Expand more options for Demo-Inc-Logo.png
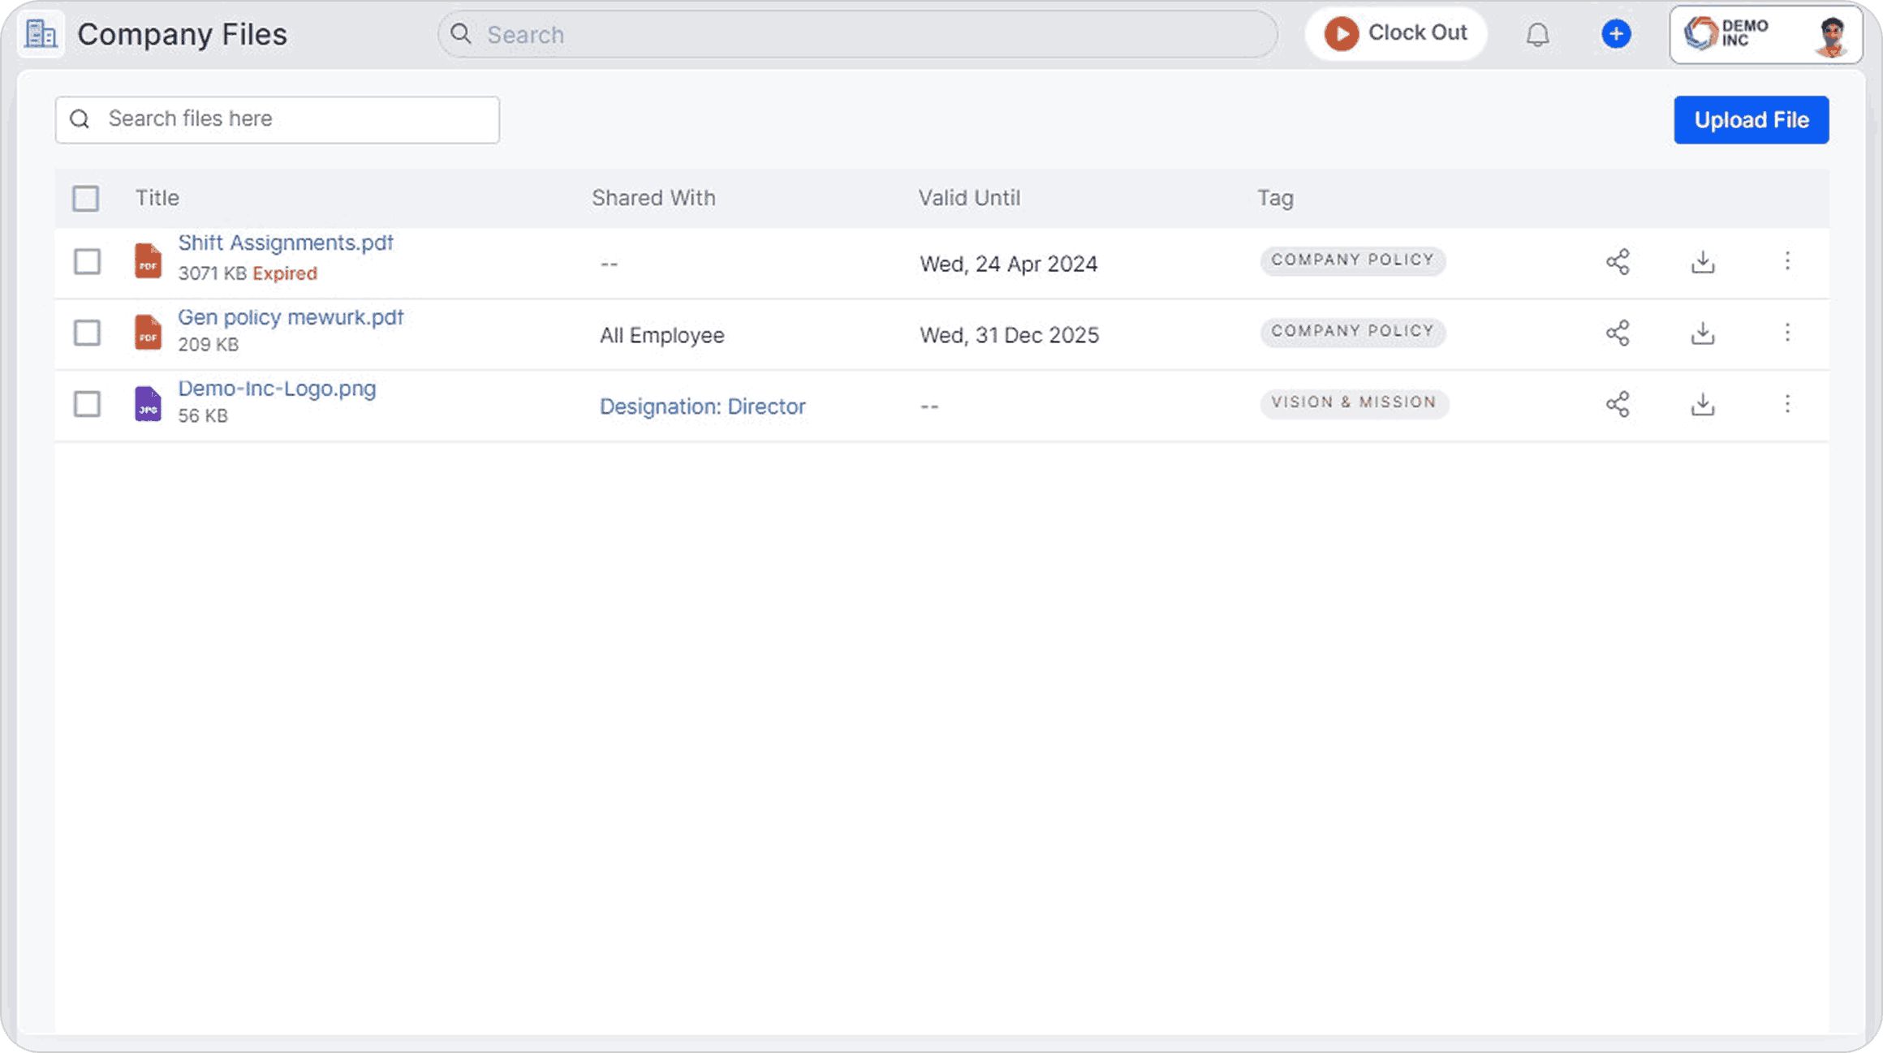 (1786, 404)
